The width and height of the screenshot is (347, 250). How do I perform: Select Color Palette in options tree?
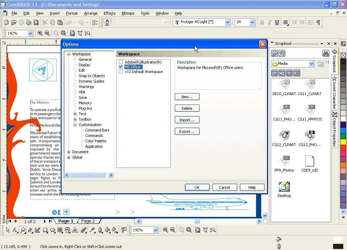(96, 141)
